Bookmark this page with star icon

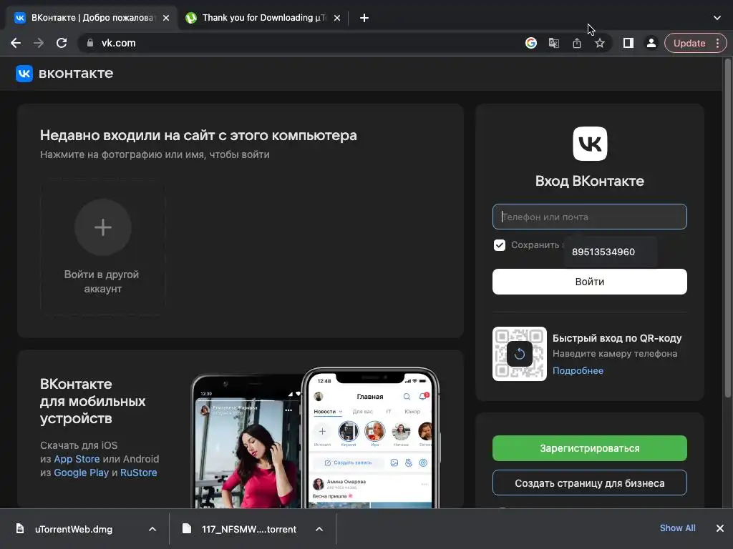point(600,43)
